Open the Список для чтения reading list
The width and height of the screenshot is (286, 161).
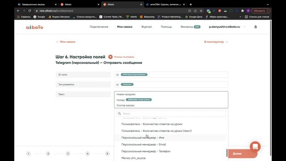[257, 17]
